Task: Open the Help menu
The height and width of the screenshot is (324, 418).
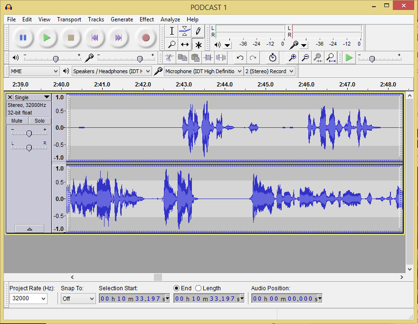Action: (192, 19)
